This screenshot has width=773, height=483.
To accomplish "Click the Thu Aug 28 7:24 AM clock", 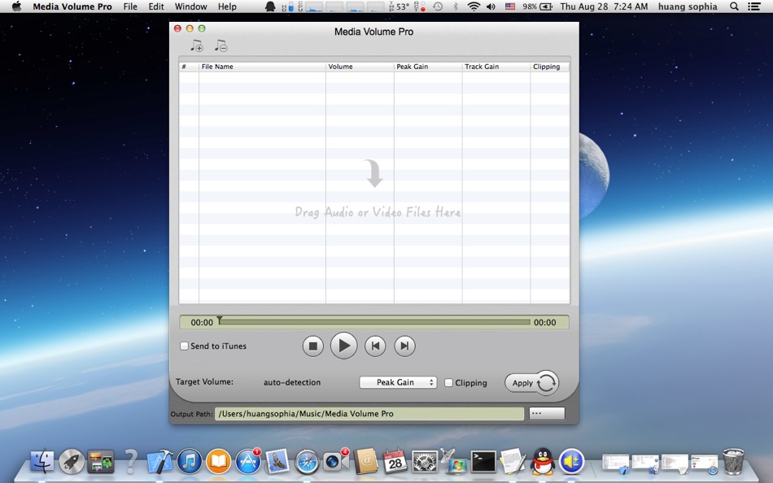I will (604, 7).
